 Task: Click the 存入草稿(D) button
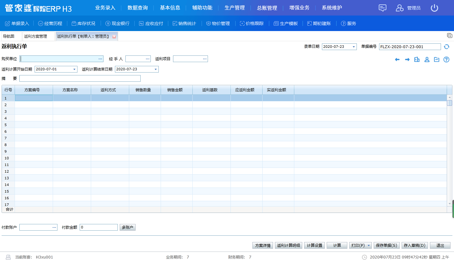click(415, 246)
